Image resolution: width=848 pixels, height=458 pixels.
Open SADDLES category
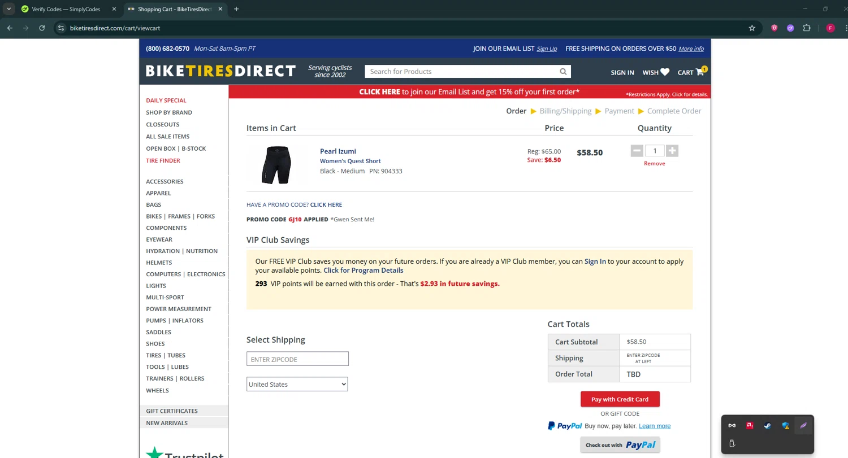click(x=158, y=332)
